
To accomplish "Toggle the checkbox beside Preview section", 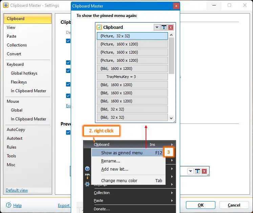I will (x=68, y=132).
